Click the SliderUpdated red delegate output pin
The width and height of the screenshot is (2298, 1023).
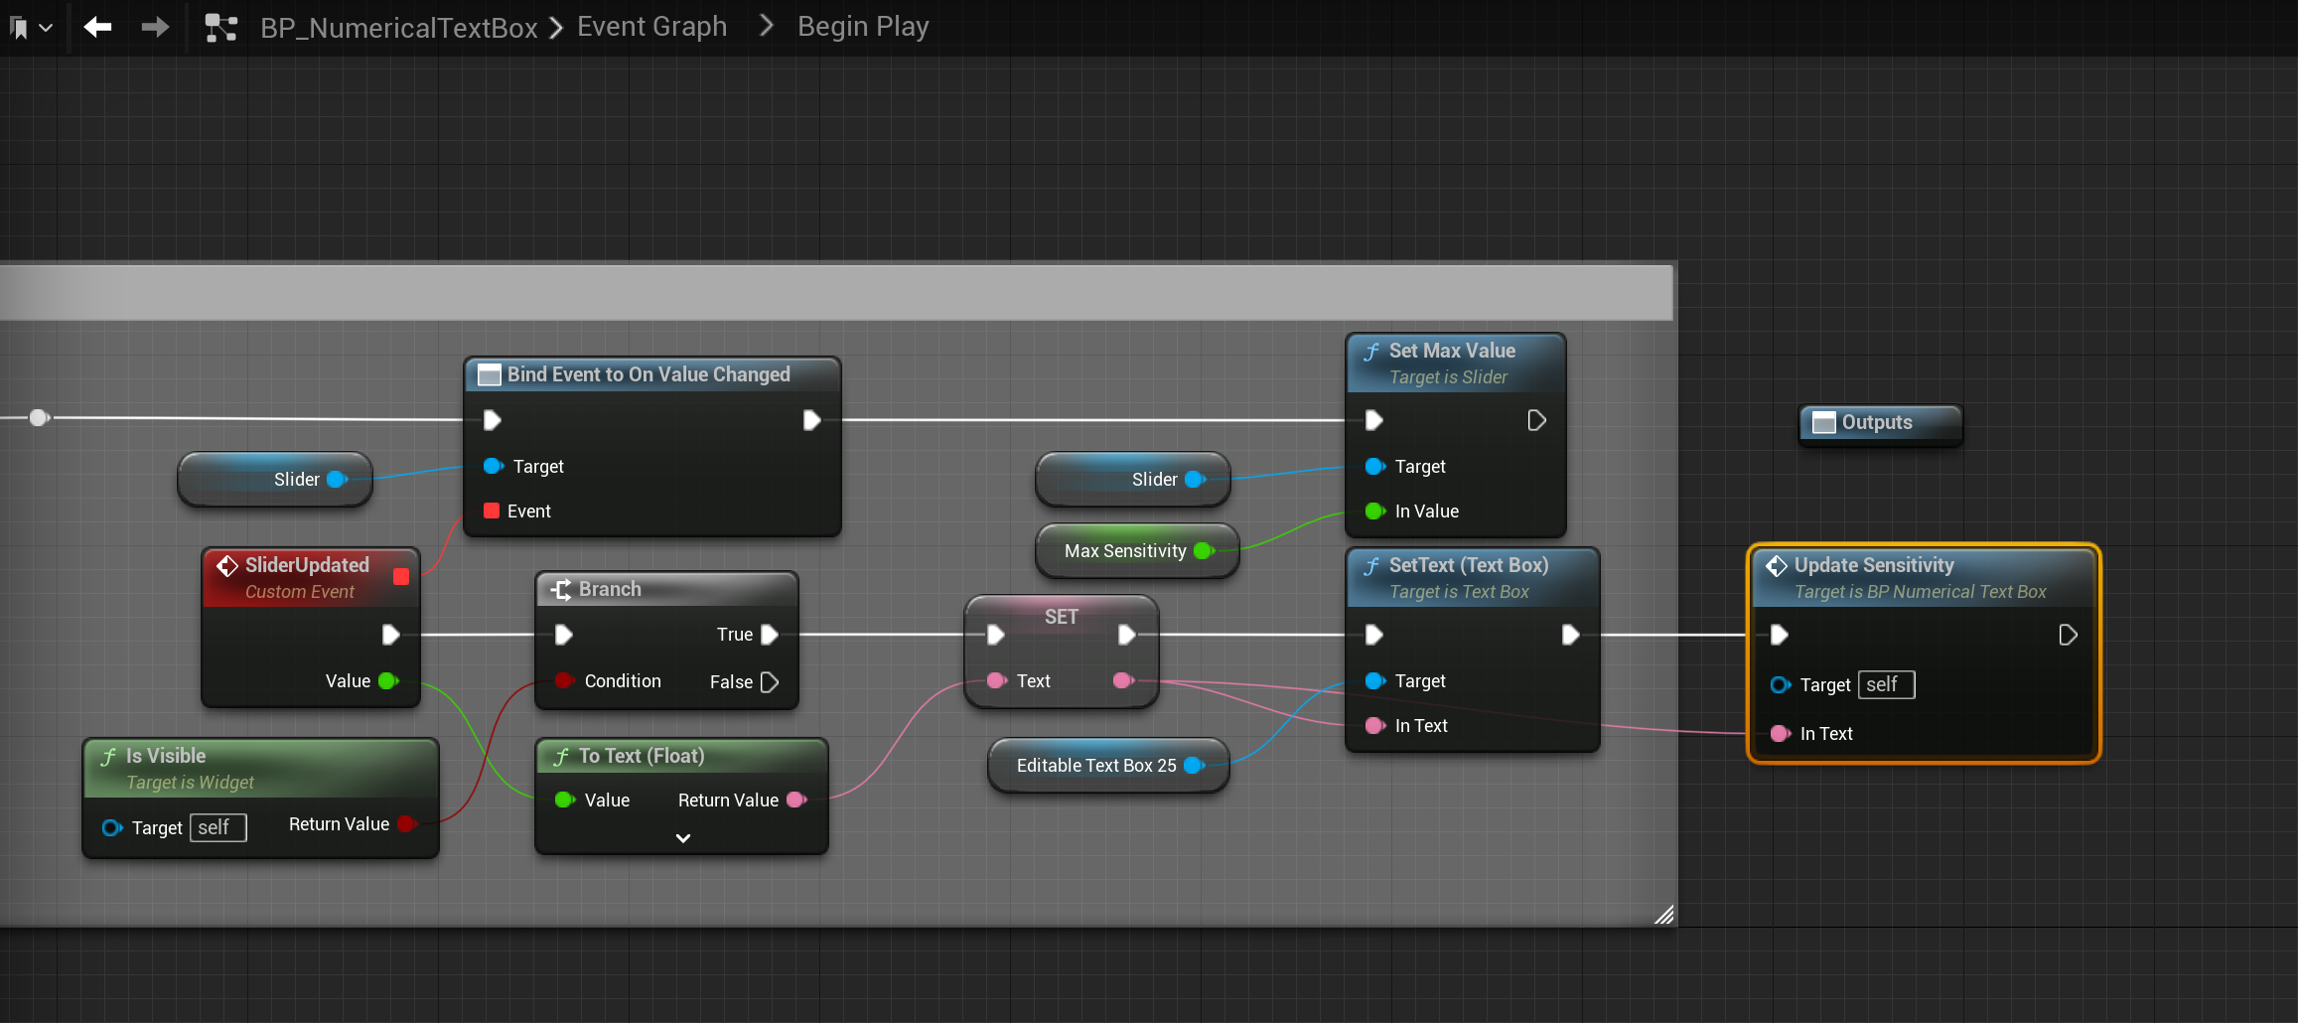401,577
